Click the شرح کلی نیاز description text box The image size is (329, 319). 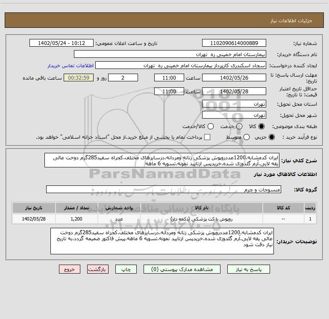162,161
